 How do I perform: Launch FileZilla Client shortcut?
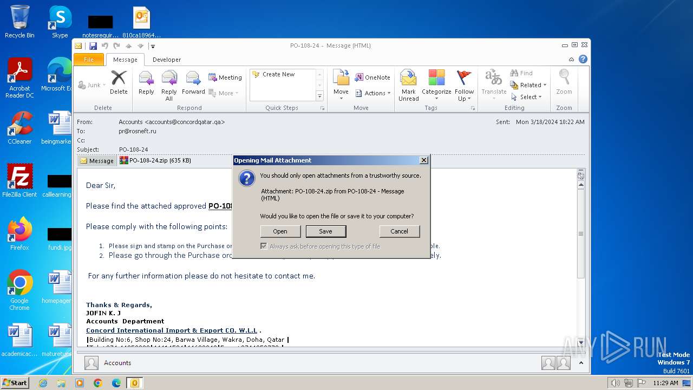coord(19,181)
